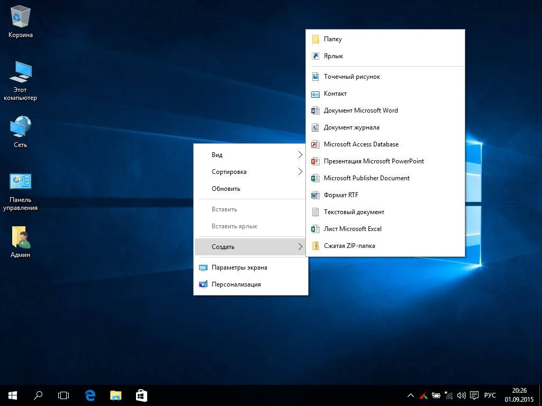Open the Сортировка submenu
This screenshot has width=542, height=406.
(251, 172)
